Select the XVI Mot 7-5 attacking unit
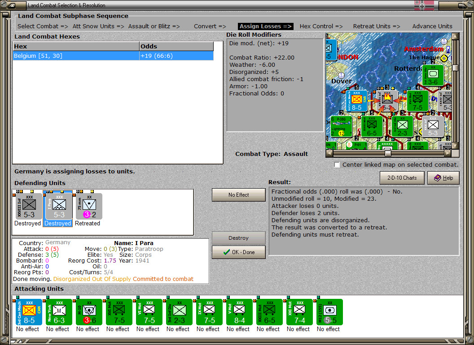 coord(119,312)
